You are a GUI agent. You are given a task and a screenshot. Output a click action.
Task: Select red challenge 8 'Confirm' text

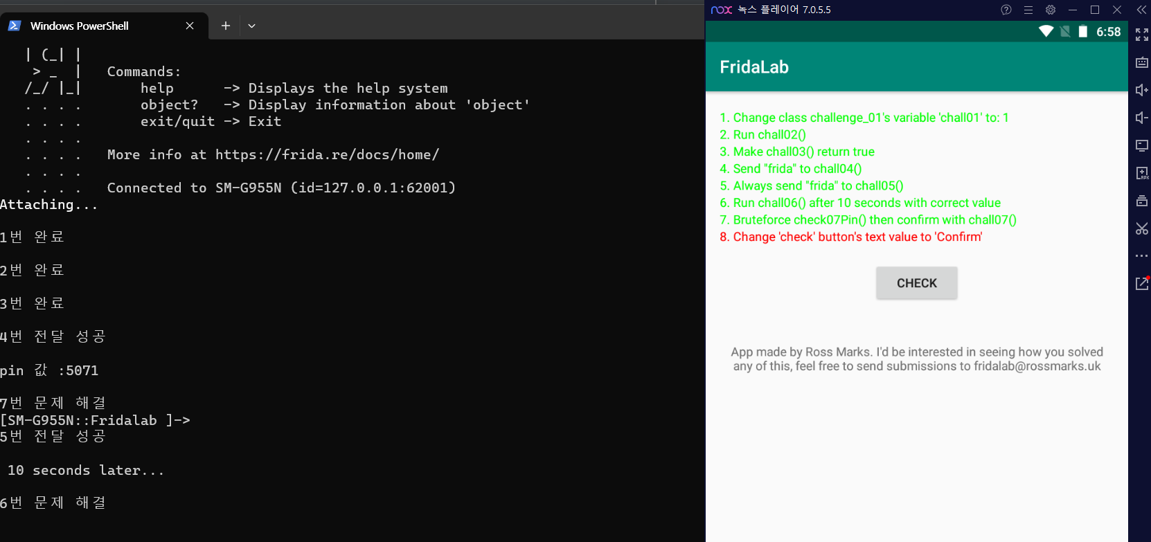pos(851,237)
